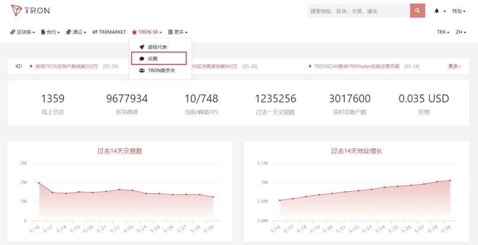Click the document icon beside 合约
The image size is (478, 245).
[x=43, y=32]
